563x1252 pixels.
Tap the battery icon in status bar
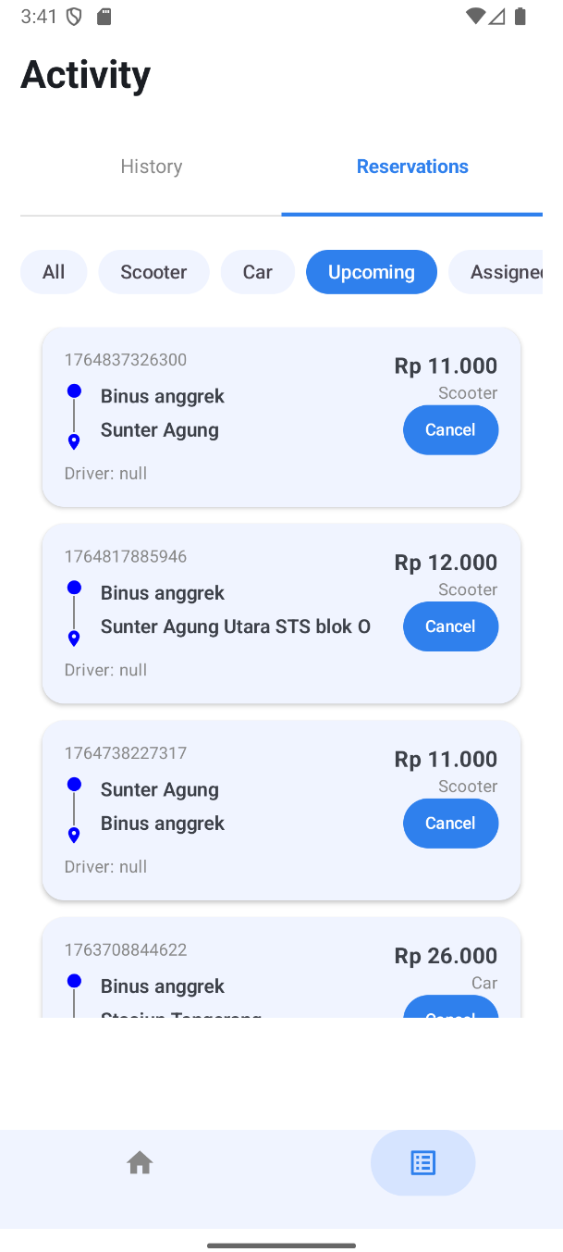[520, 17]
